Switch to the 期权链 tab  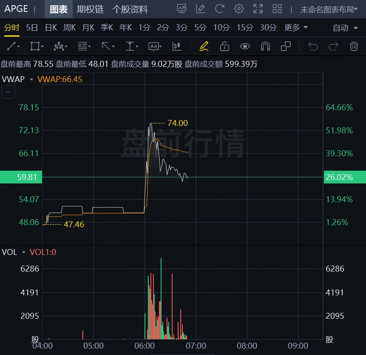pyautogui.click(x=90, y=9)
